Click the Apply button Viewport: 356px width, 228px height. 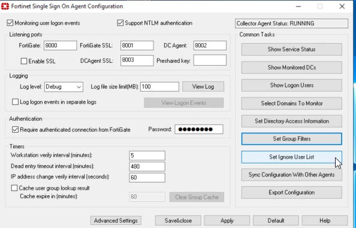[227, 221]
